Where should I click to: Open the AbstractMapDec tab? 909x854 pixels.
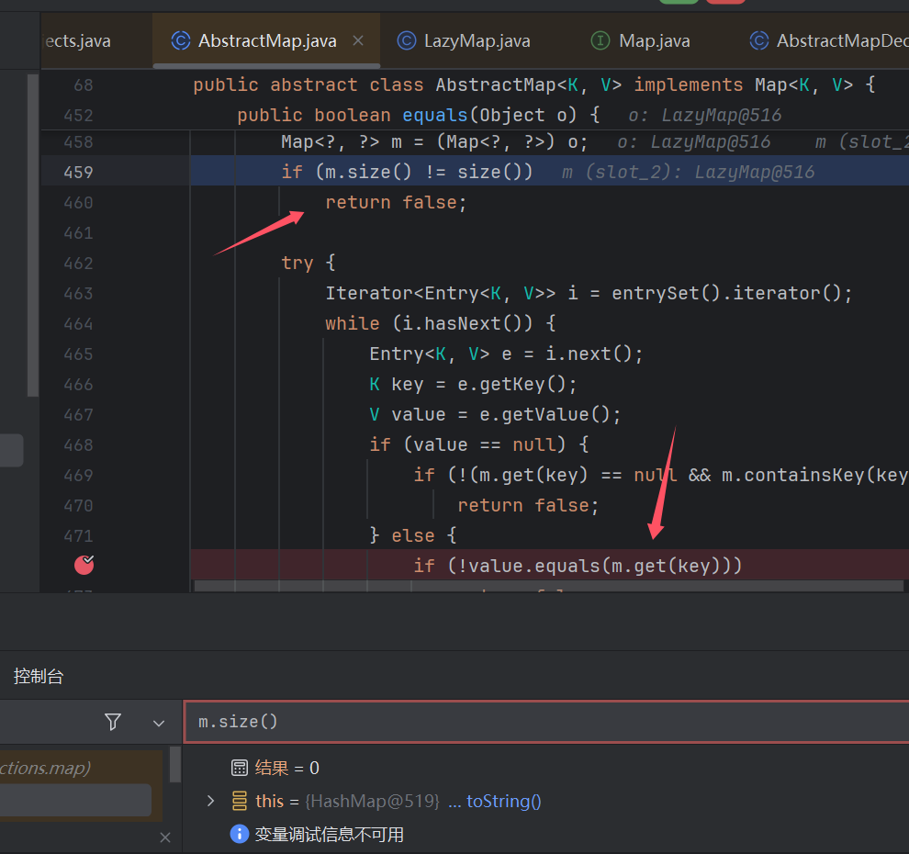tap(828, 41)
